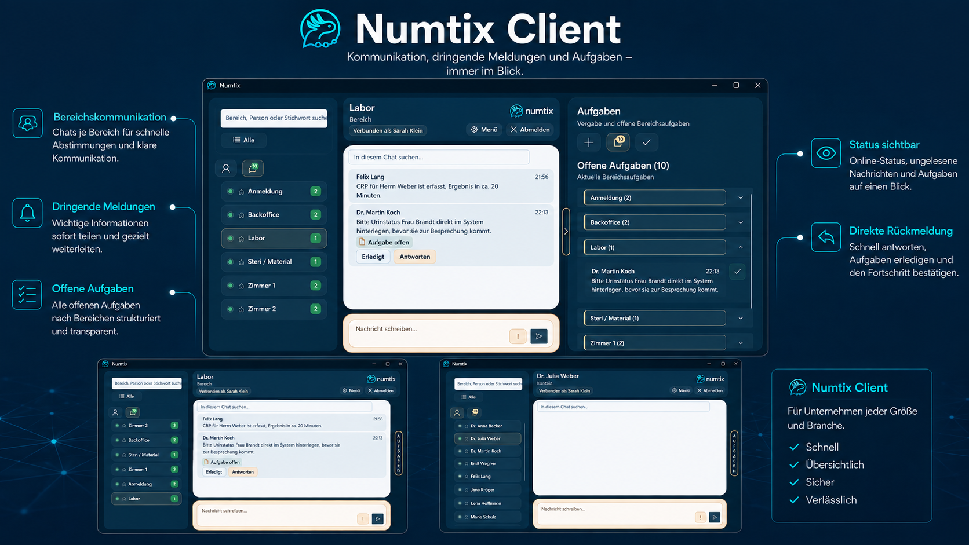Expand the Zimmer 1 (2) task group
This screenshot has height=545, width=969.
(741, 343)
